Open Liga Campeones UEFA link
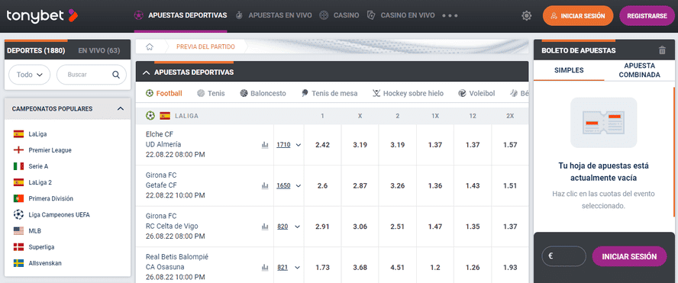Viewport: 678px width, 283px height. 59,215
